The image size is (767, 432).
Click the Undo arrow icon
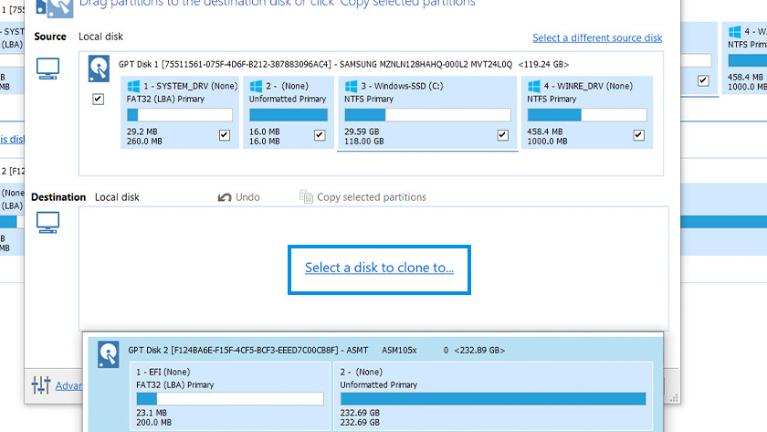[x=224, y=197]
